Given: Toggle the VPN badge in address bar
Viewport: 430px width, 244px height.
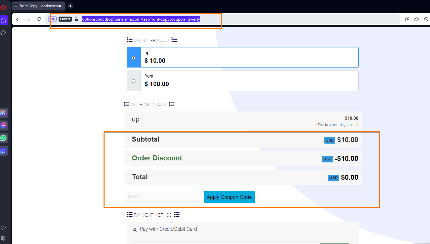Looking at the screenshot, I should 52,19.
